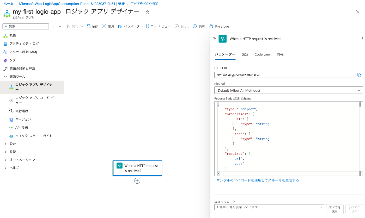Discard changes with 破棄
This screenshot has height=218, width=365.
[x=108, y=26]
